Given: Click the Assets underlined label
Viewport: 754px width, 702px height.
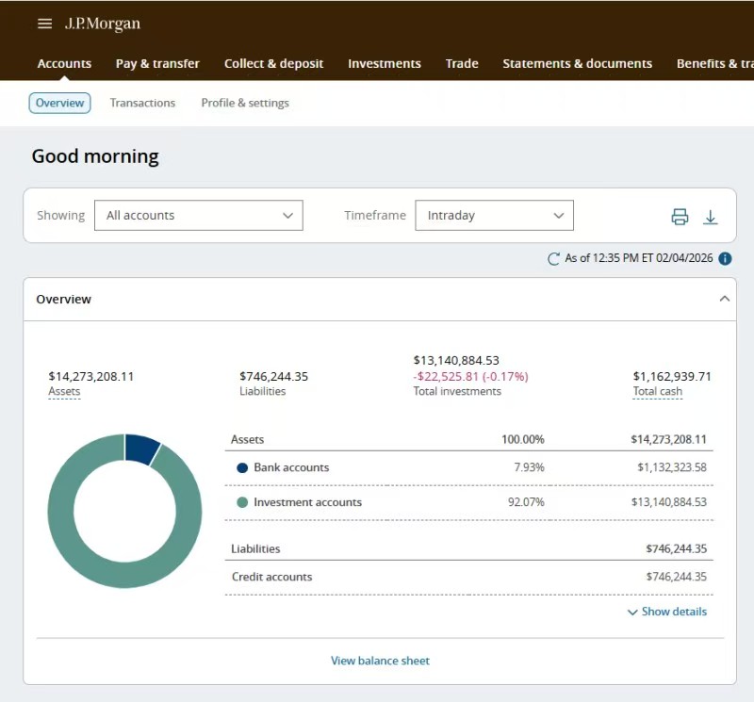Looking at the screenshot, I should (x=64, y=392).
